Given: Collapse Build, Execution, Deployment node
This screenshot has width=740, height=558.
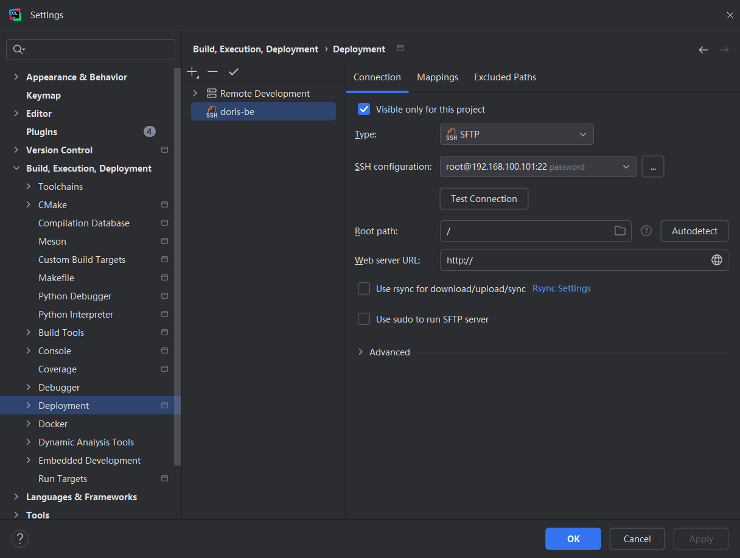Looking at the screenshot, I should pos(16,169).
